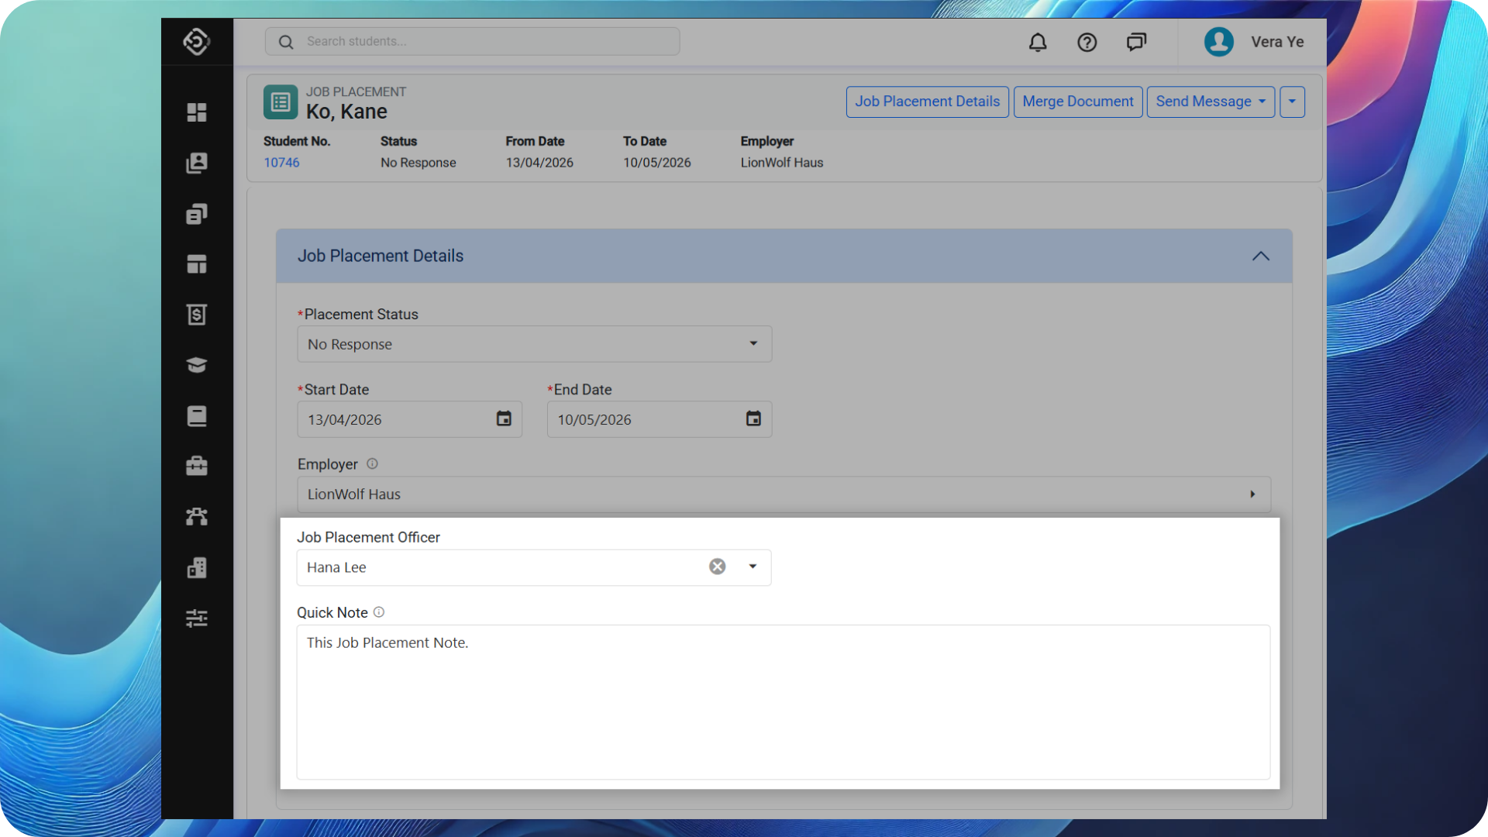Viewport: 1488px width, 837px height.
Task: Click the dollar receipt sidebar icon
Action: pyautogui.click(x=197, y=315)
